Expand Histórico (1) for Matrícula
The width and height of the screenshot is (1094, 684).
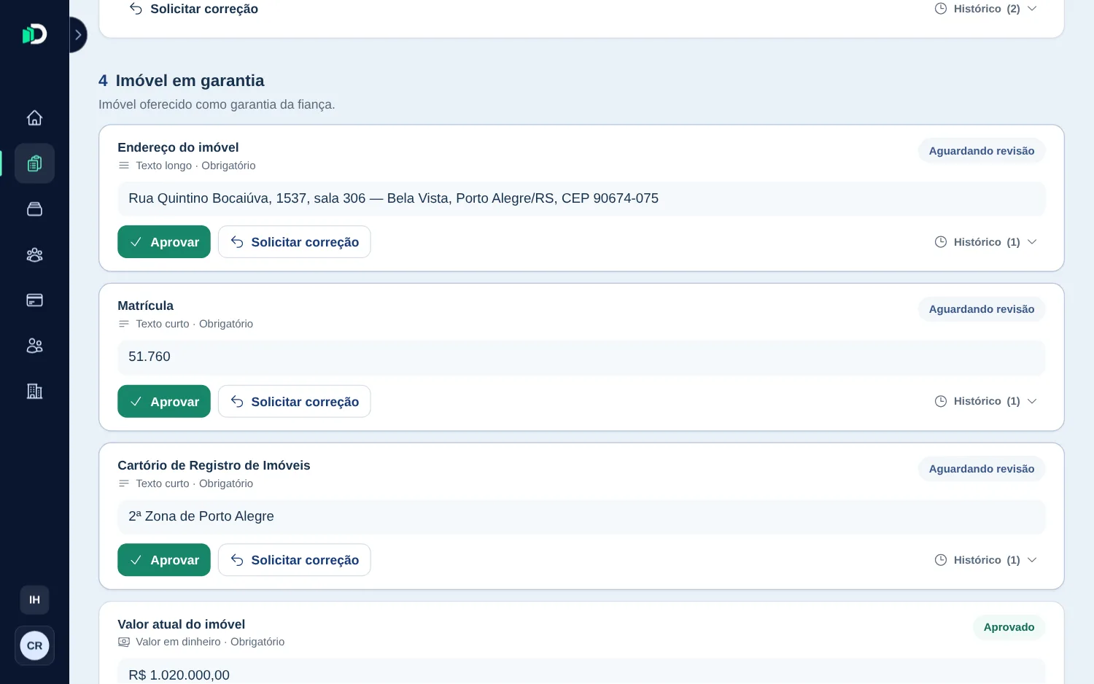986,401
